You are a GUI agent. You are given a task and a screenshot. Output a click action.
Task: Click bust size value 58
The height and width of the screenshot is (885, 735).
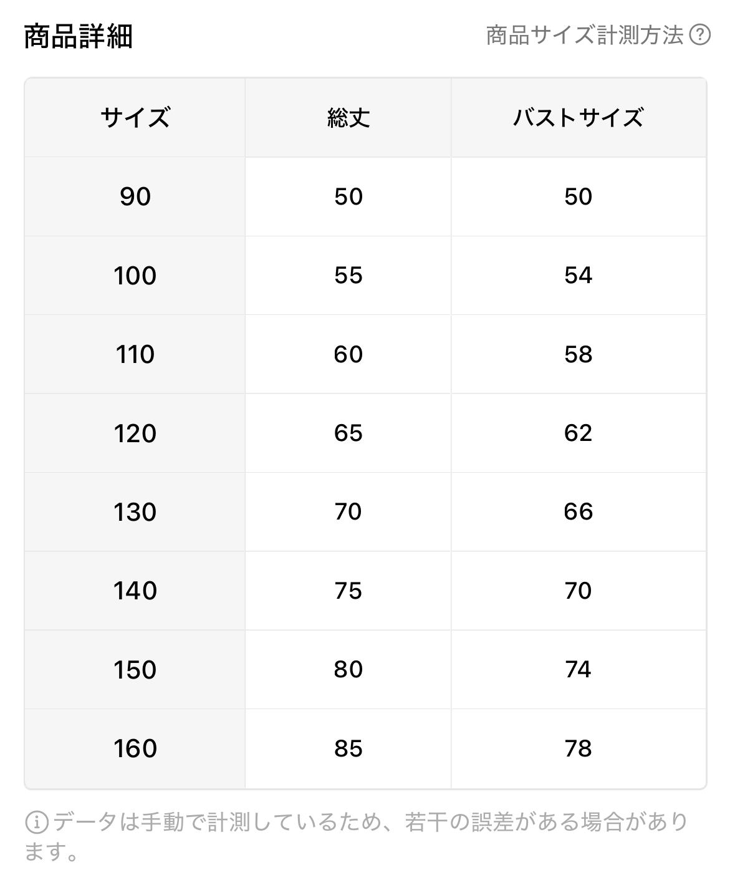tap(578, 354)
